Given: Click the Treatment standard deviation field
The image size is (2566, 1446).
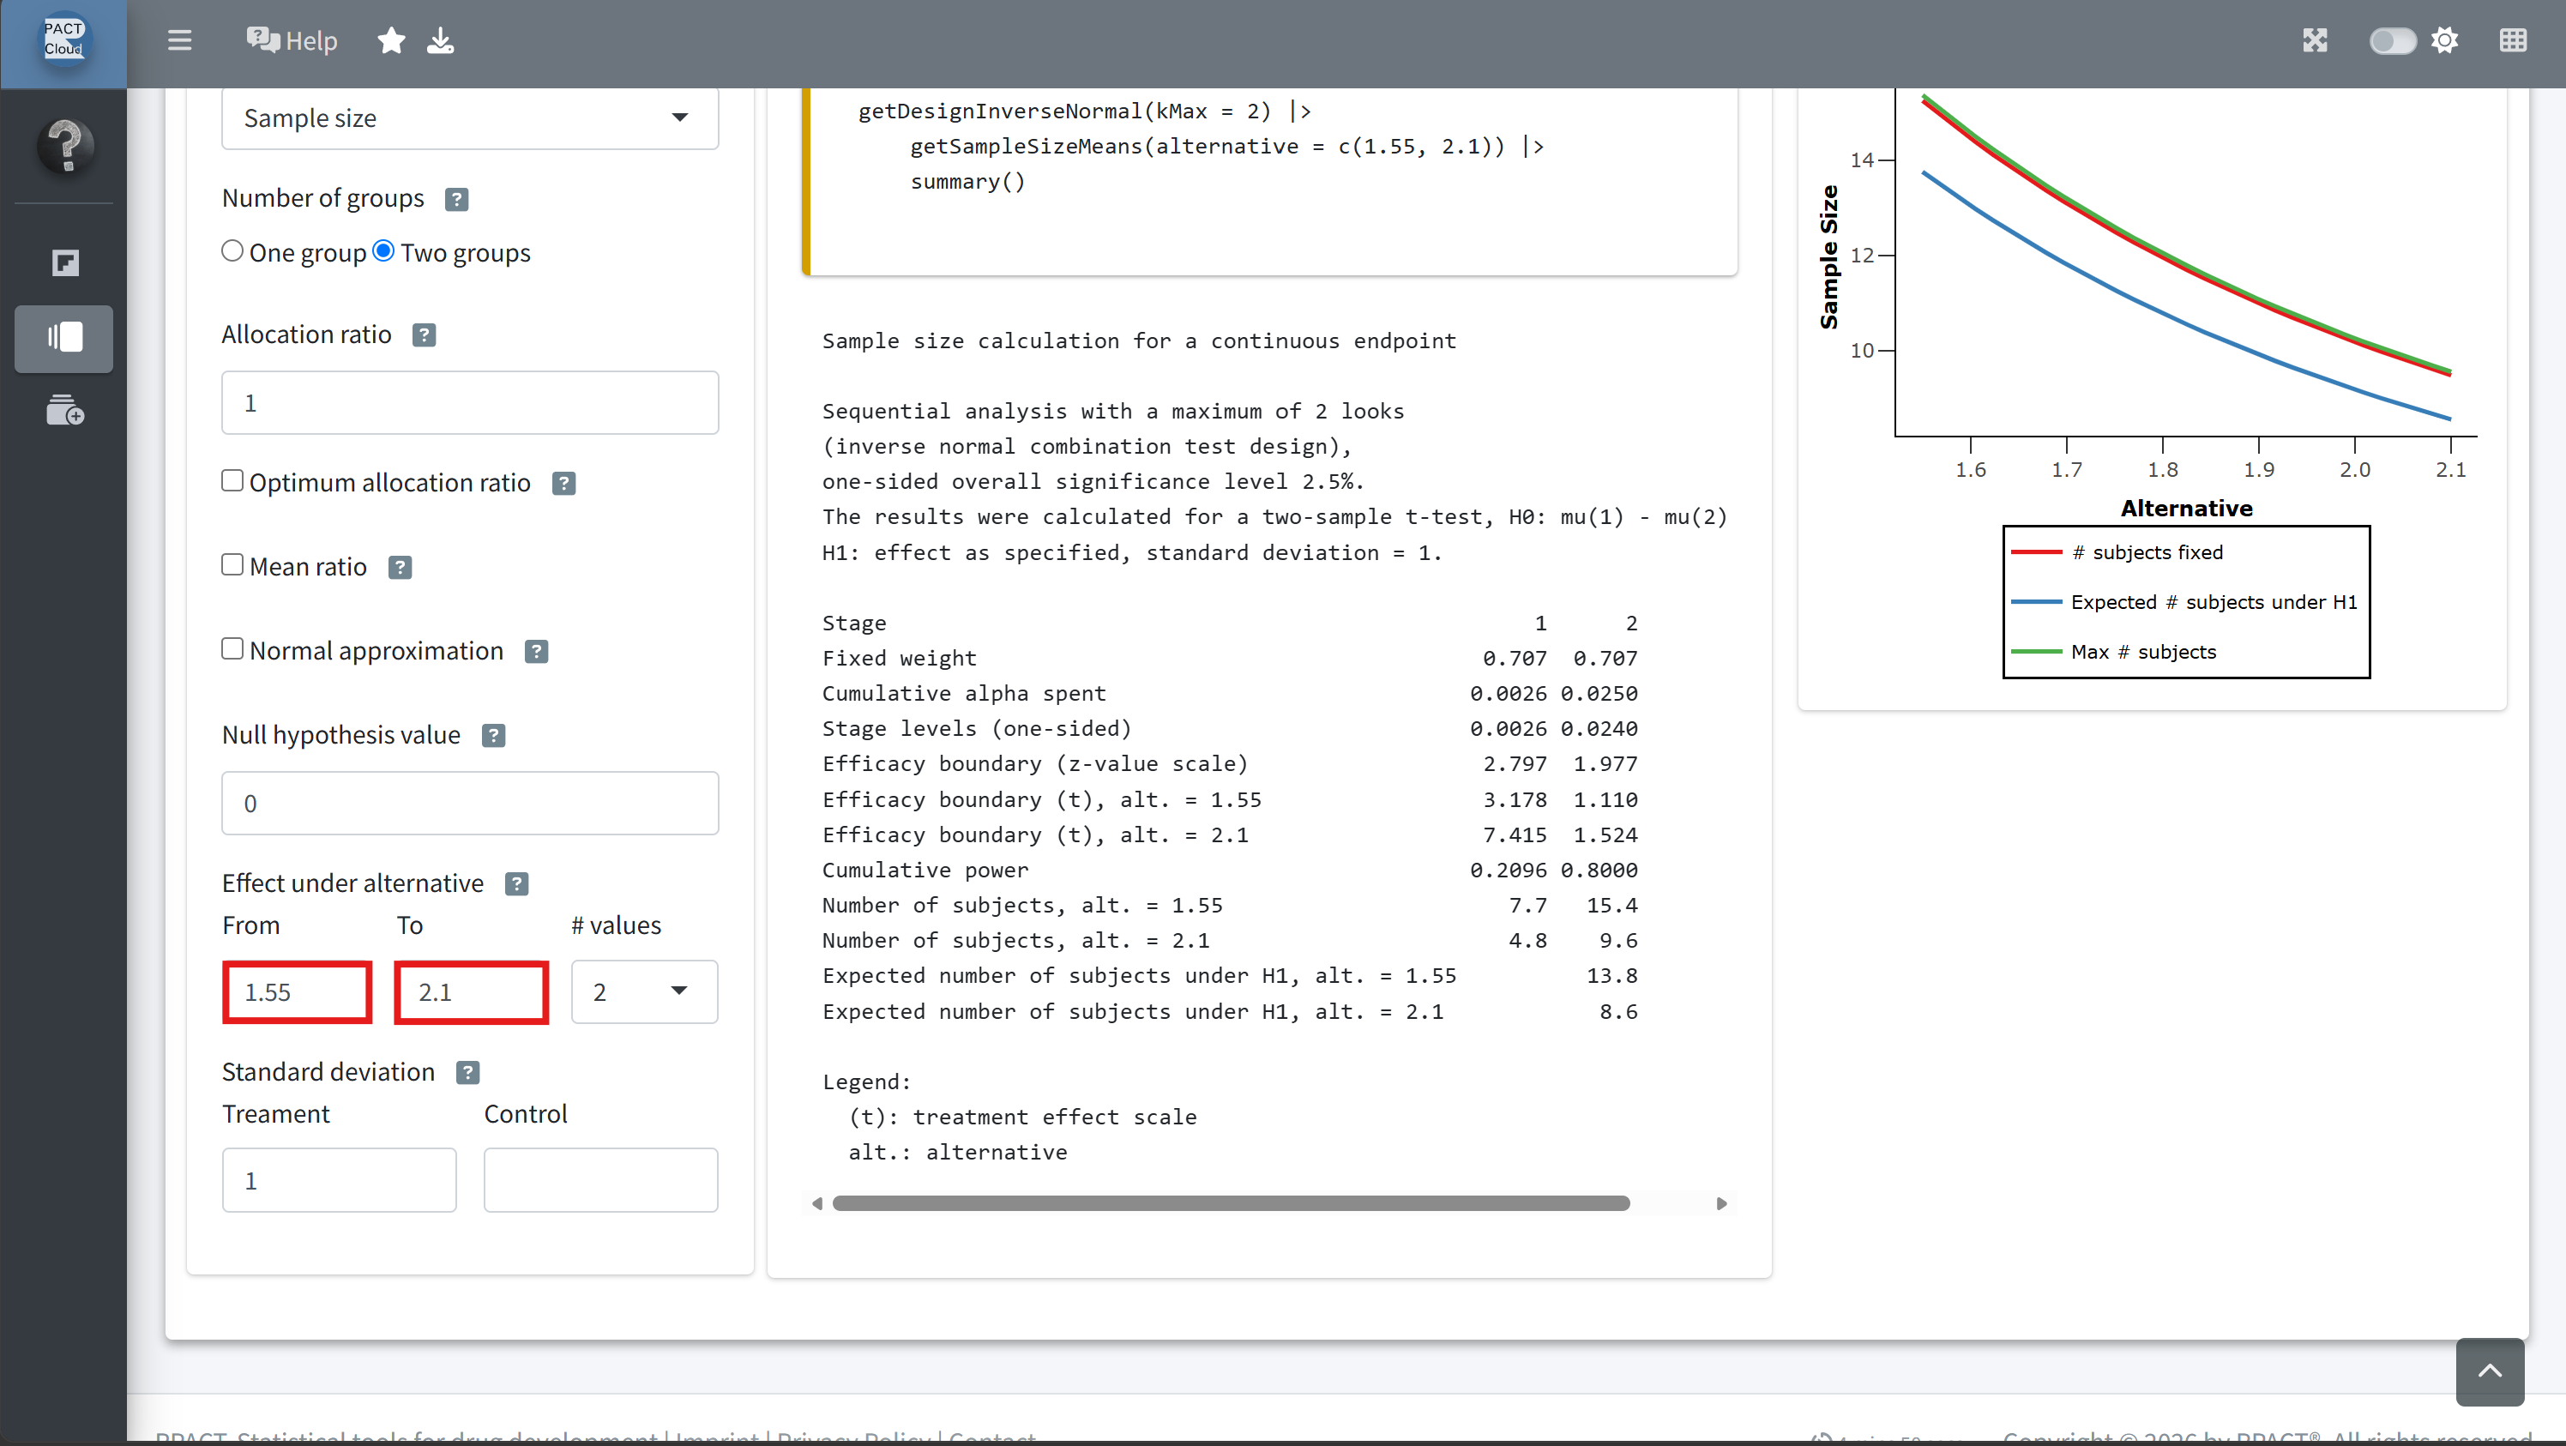Looking at the screenshot, I should click(339, 1180).
